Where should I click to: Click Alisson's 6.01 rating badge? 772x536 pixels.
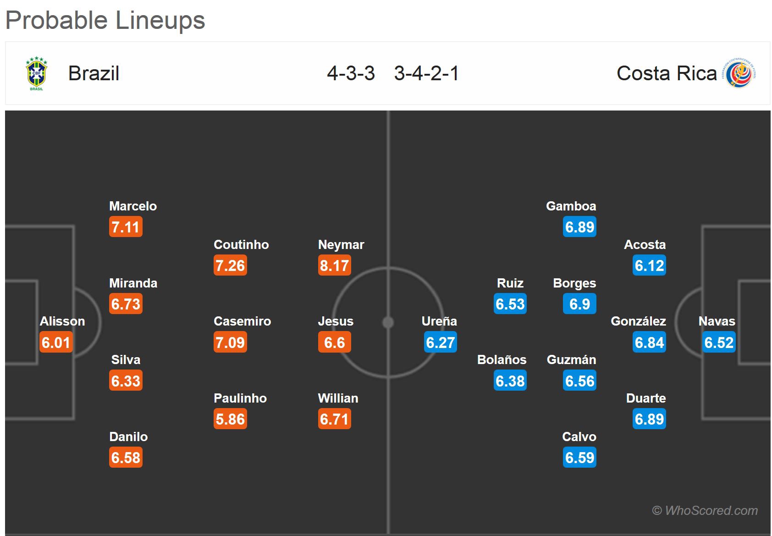[56, 343]
